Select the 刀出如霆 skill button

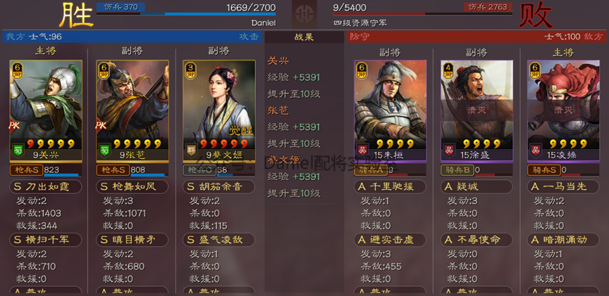[x=45, y=187]
